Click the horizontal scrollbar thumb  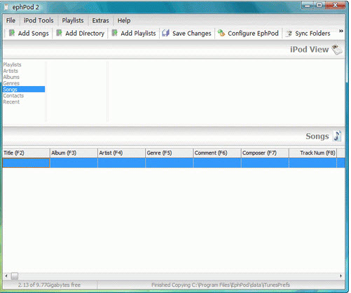point(15,276)
